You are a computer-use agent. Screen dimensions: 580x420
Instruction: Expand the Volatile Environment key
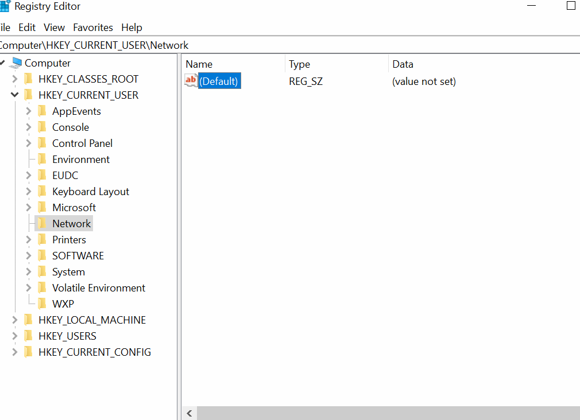click(x=29, y=287)
